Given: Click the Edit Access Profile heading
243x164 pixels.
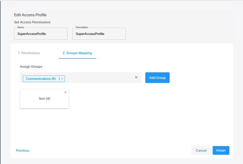Looking at the screenshot, I should pos(30,15).
